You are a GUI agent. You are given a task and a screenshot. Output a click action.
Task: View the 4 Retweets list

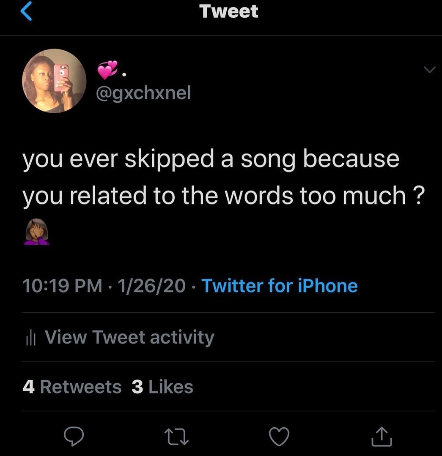[72, 387]
